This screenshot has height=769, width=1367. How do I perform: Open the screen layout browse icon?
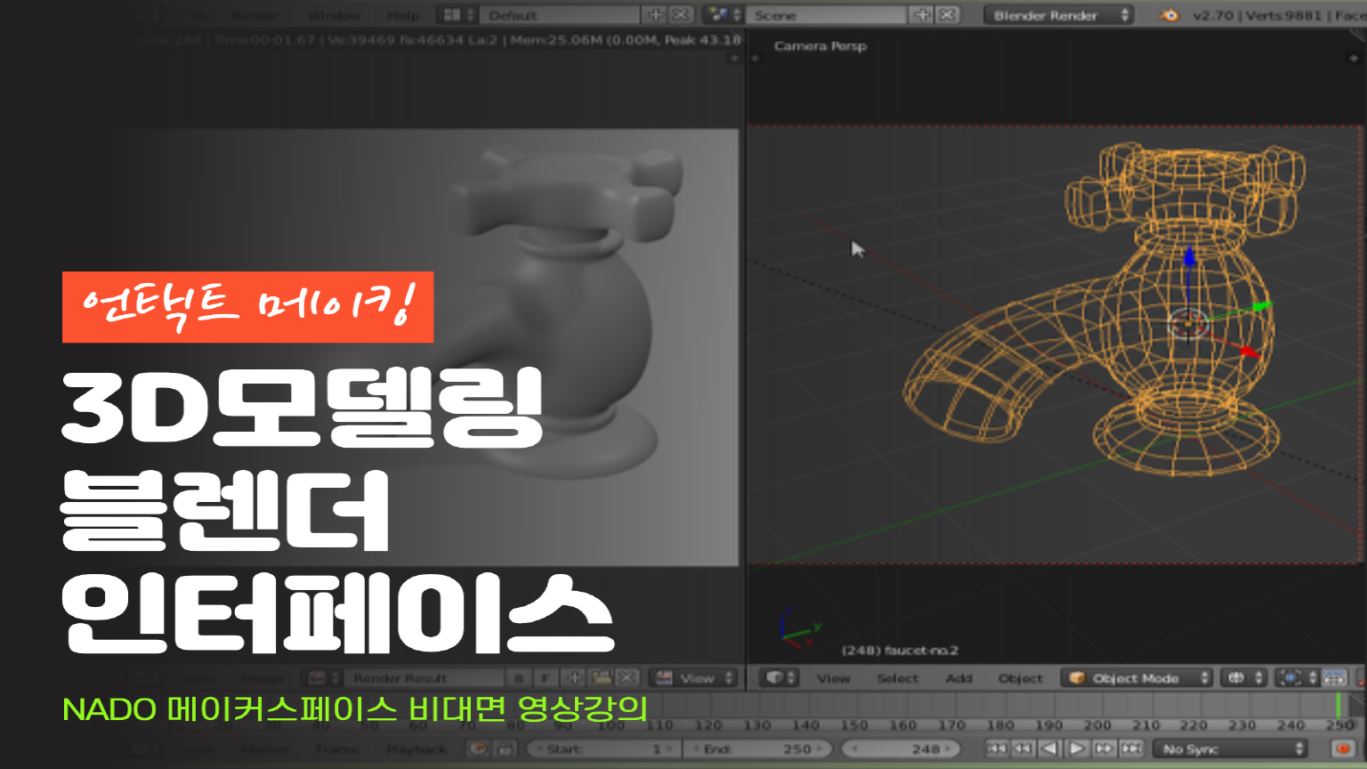click(457, 15)
